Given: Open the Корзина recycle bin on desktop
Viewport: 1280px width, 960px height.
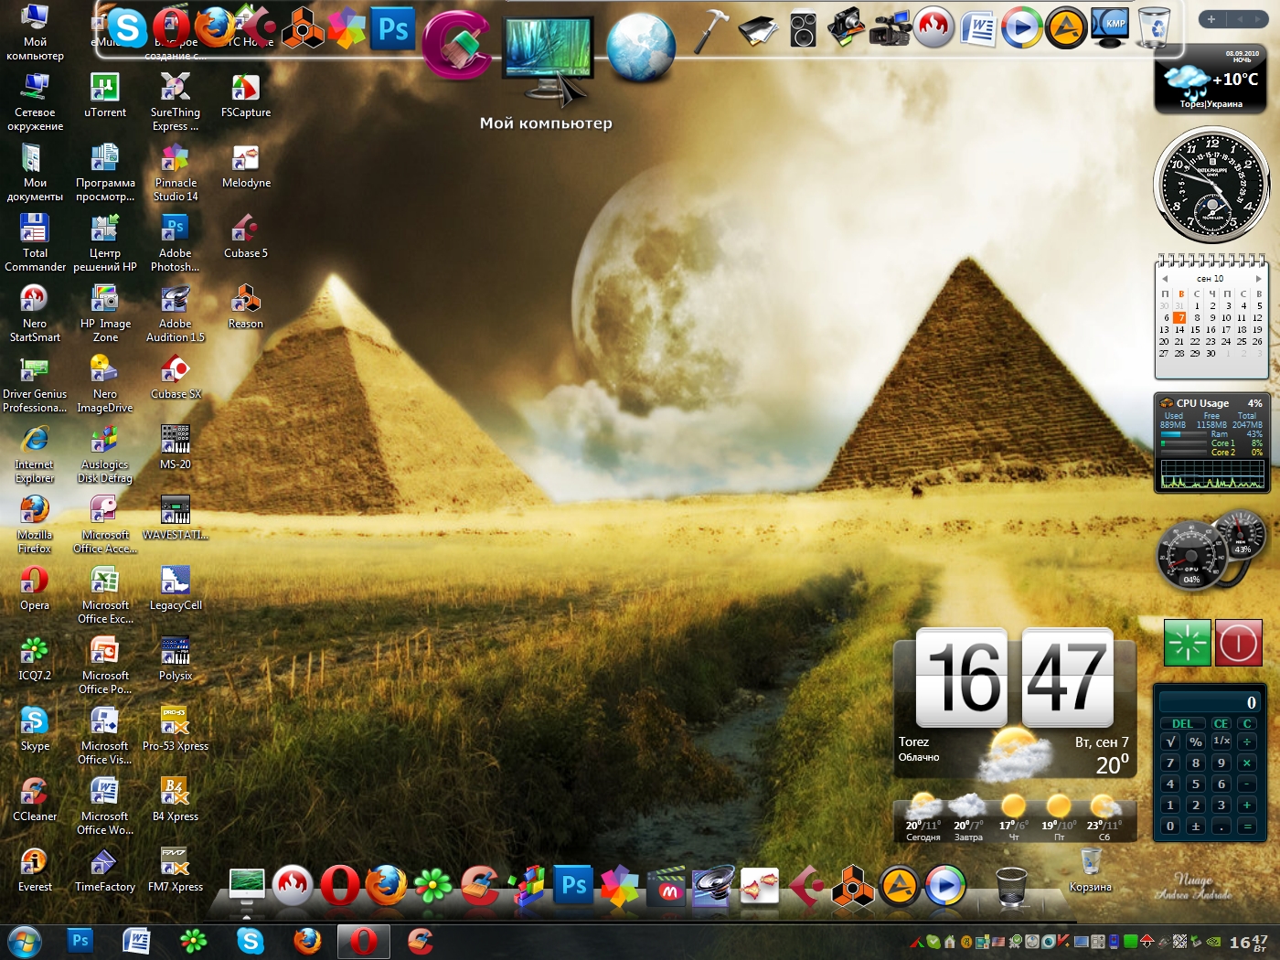Looking at the screenshot, I should (1090, 863).
